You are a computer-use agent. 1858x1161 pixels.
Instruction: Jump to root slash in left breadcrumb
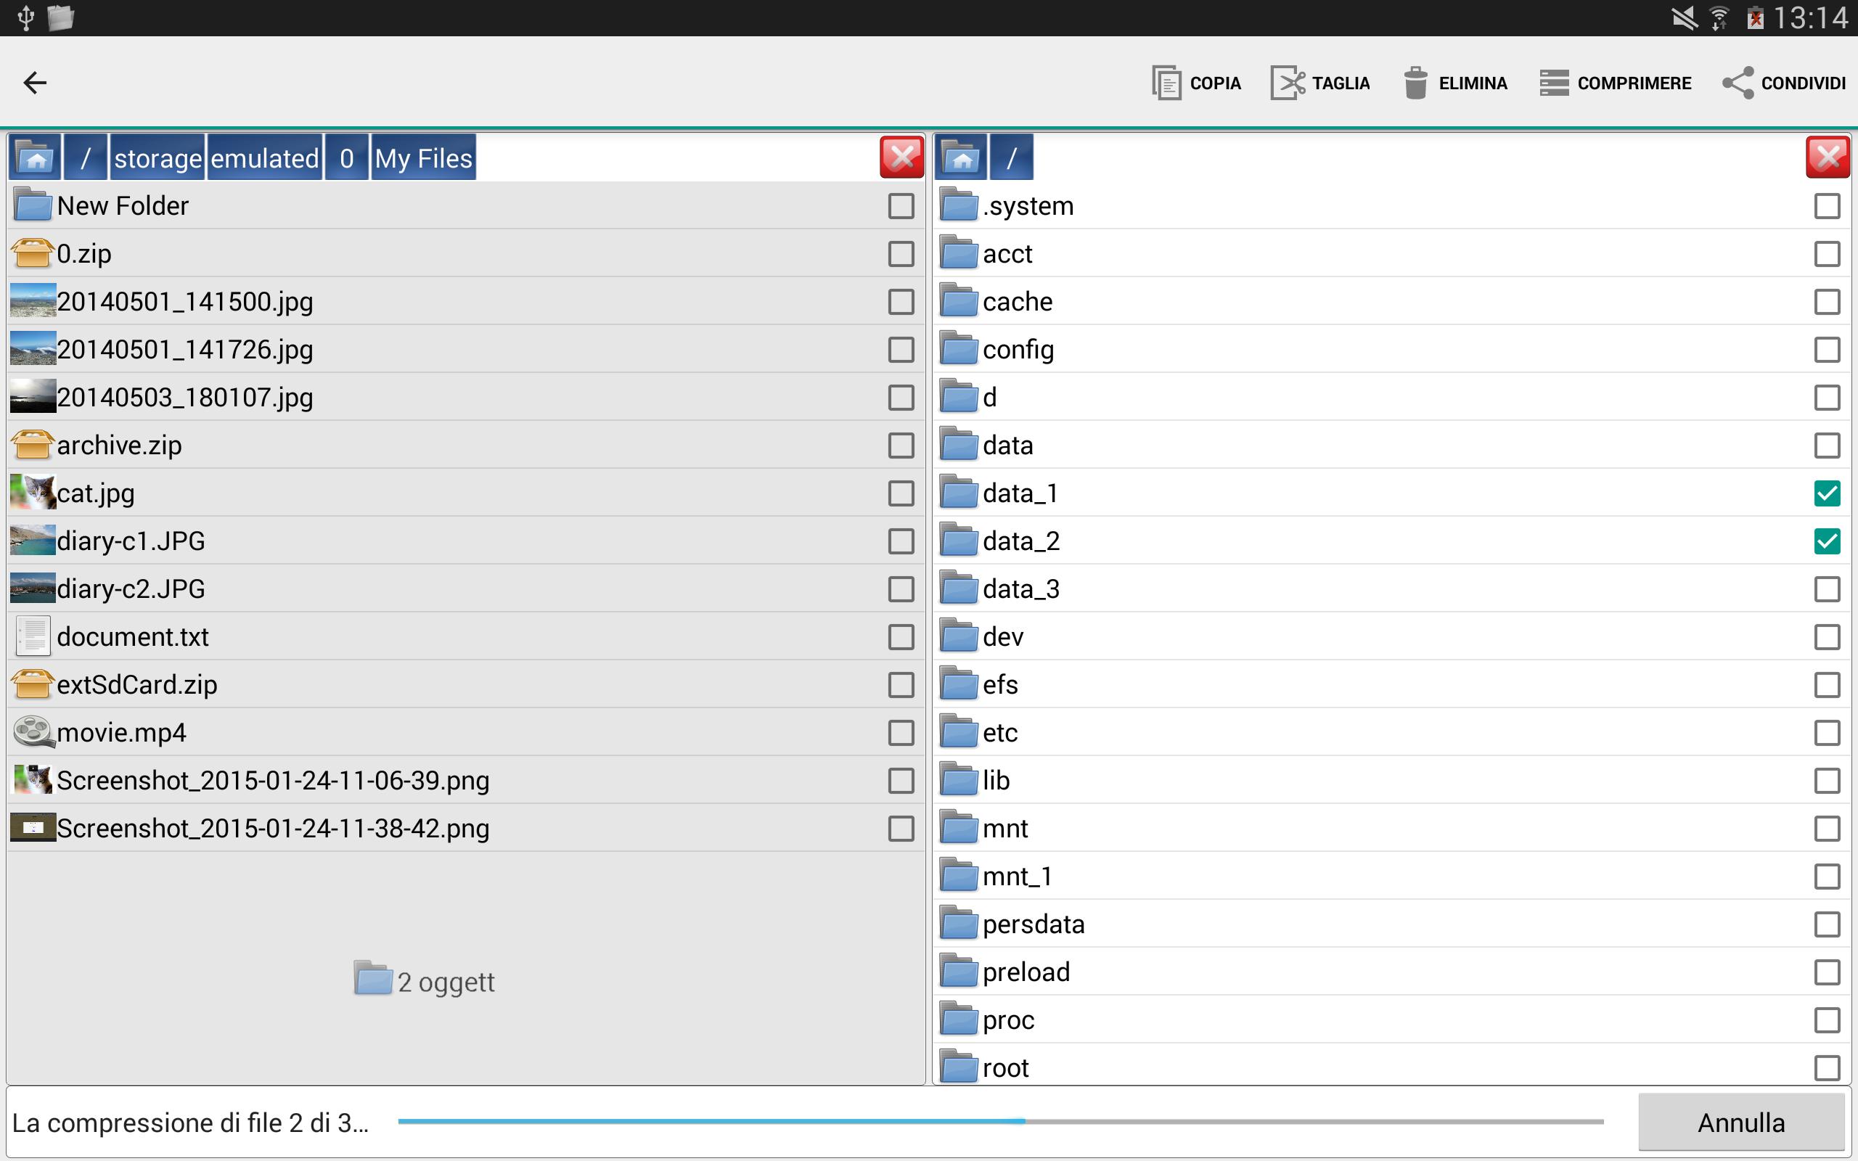(85, 157)
